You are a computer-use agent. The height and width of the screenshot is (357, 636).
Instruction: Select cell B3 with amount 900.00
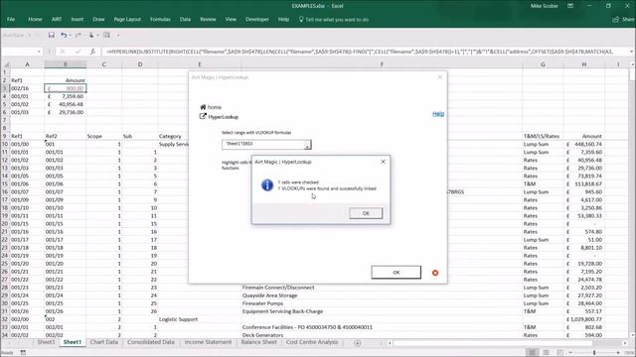pyautogui.click(x=66, y=88)
